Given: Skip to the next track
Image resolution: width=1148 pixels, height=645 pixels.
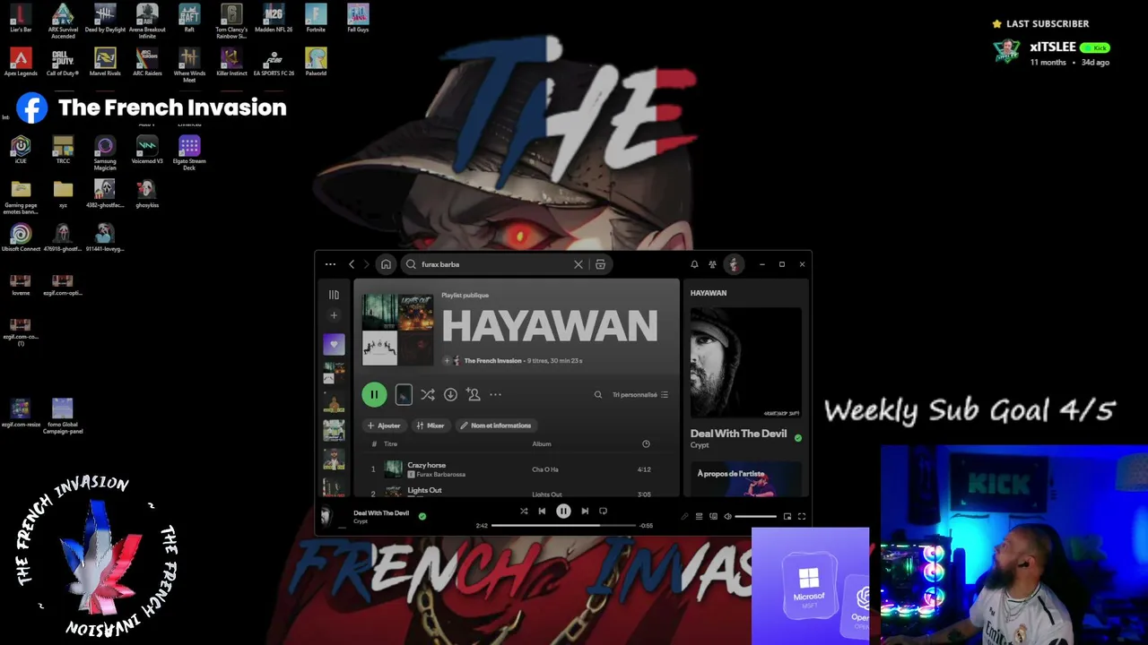Looking at the screenshot, I should click(x=585, y=512).
